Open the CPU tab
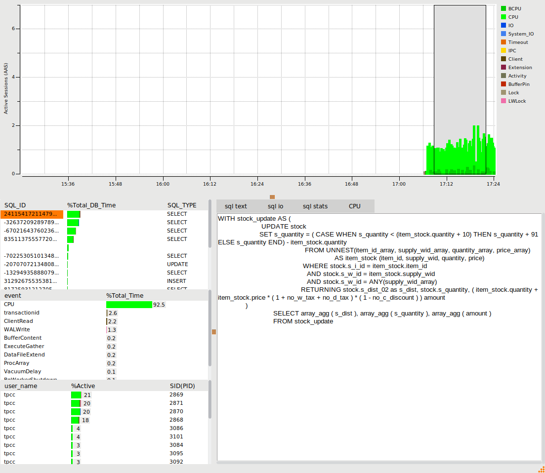 pos(354,206)
